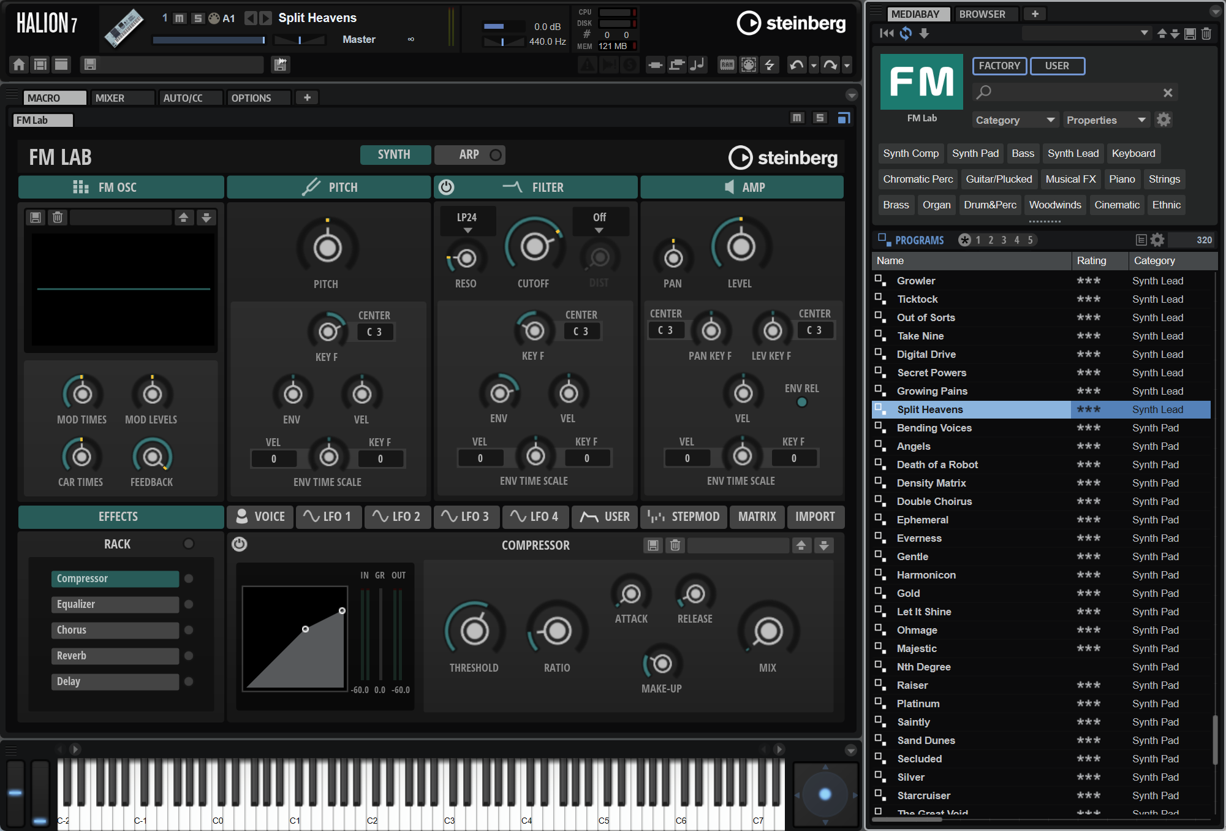Click the MediaBay load down-arrow icon
Image resolution: width=1226 pixels, height=831 pixels.
pos(924,34)
